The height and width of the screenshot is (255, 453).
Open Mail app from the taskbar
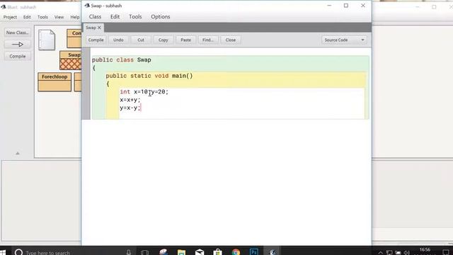click(200, 252)
